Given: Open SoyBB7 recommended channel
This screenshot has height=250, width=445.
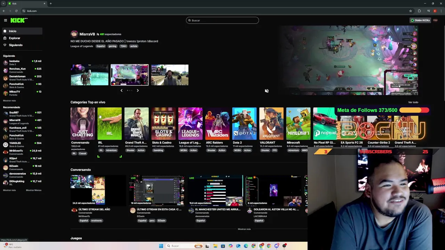Looking at the screenshot, I should [x=22, y=114].
